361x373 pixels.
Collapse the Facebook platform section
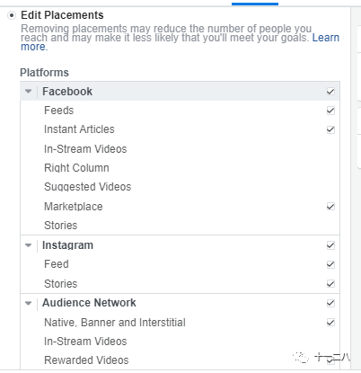point(29,92)
